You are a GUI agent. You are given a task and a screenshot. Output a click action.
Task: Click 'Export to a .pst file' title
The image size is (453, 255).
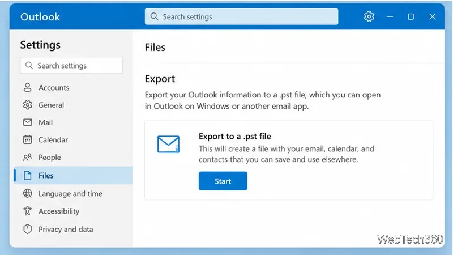(235, 136)
